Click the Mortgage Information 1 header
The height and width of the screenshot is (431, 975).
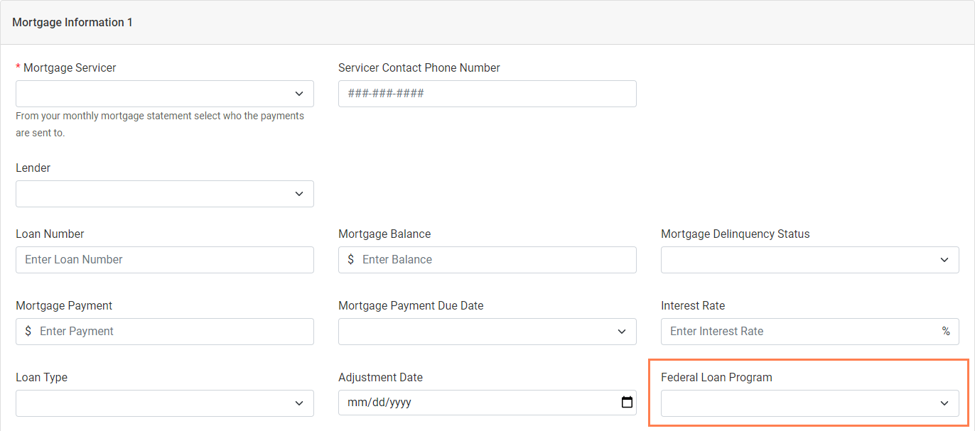[x=72, y=22]
